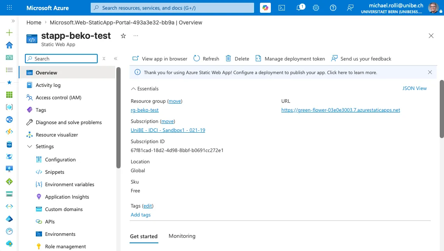Click Send us your feedback
This screenshot has height=251, width=444.
point(361,59)
